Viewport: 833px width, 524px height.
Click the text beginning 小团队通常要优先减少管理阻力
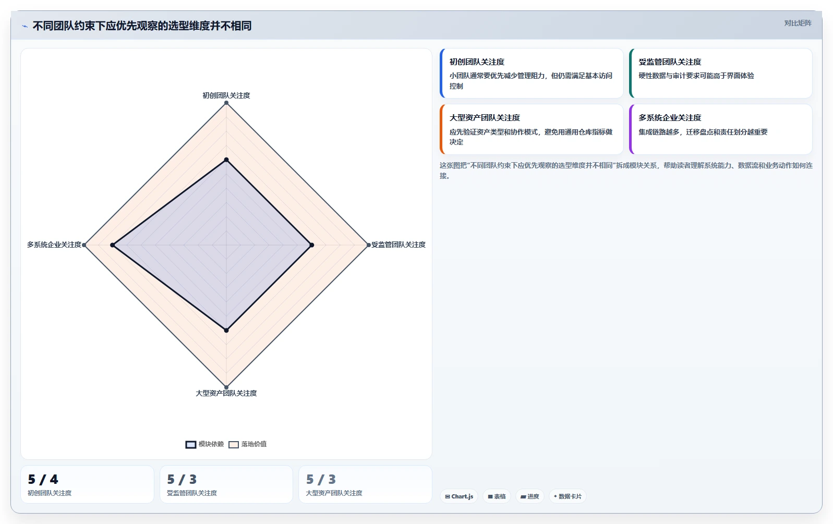point(531,81)
